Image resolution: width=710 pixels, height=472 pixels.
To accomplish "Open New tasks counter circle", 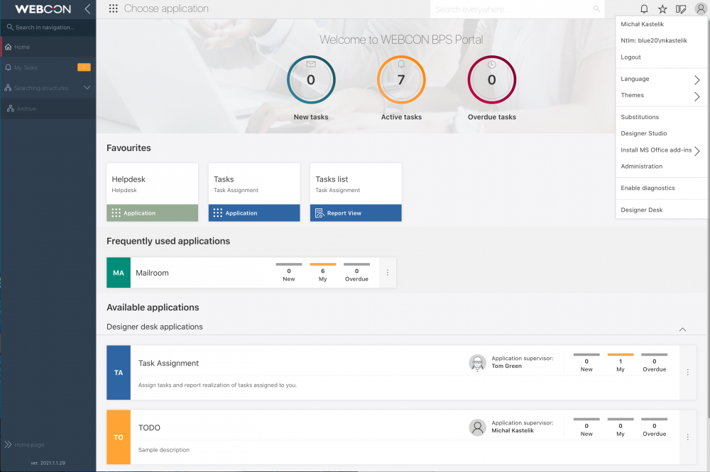I will pos(311,79).
